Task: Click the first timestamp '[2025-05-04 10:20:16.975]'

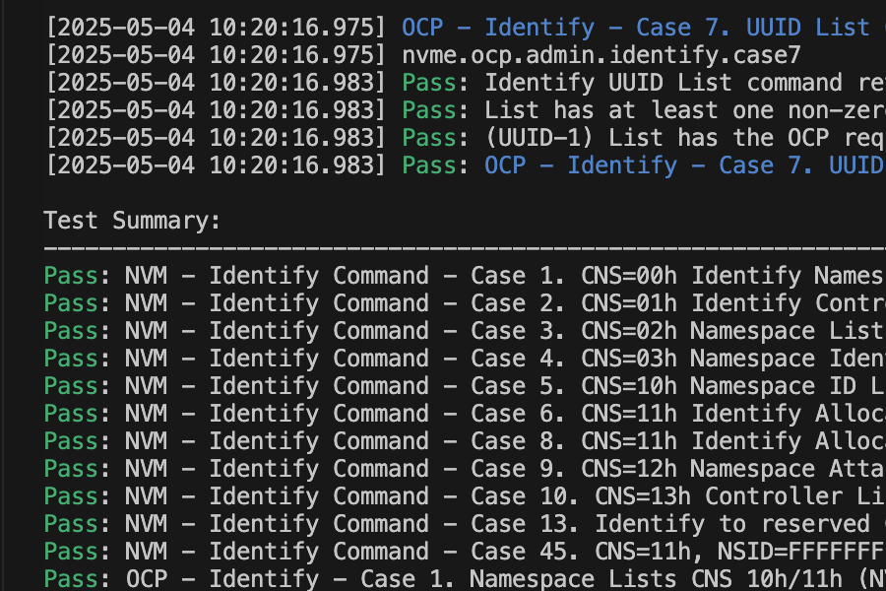Action: click(x=216, y=28)
